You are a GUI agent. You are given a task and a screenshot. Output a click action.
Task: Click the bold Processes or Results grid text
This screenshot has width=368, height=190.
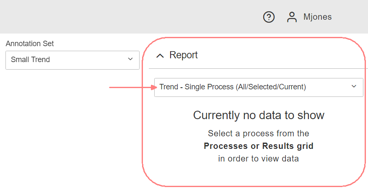coord(259,146)
